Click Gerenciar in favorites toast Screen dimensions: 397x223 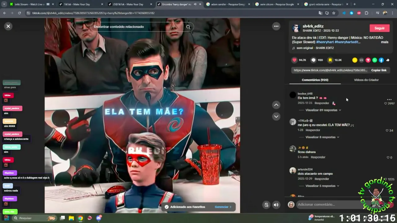click(x=223, y=207)
